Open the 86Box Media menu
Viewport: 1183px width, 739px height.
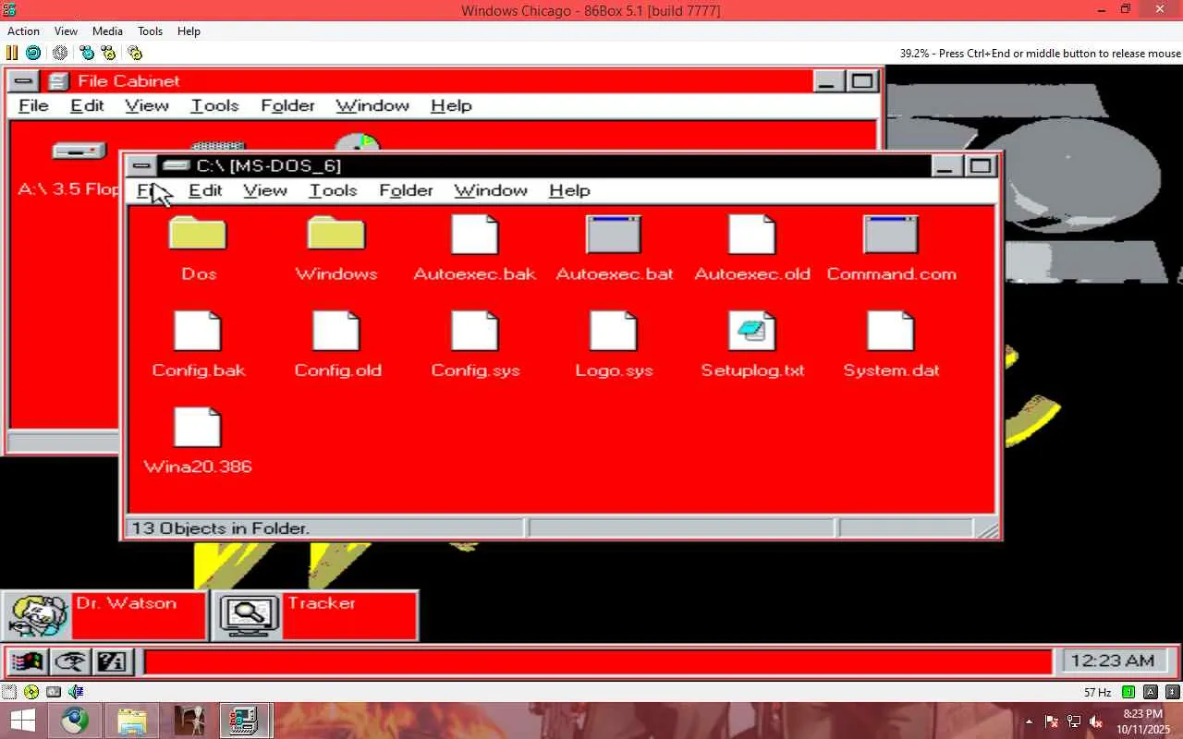tap(107, 30)
